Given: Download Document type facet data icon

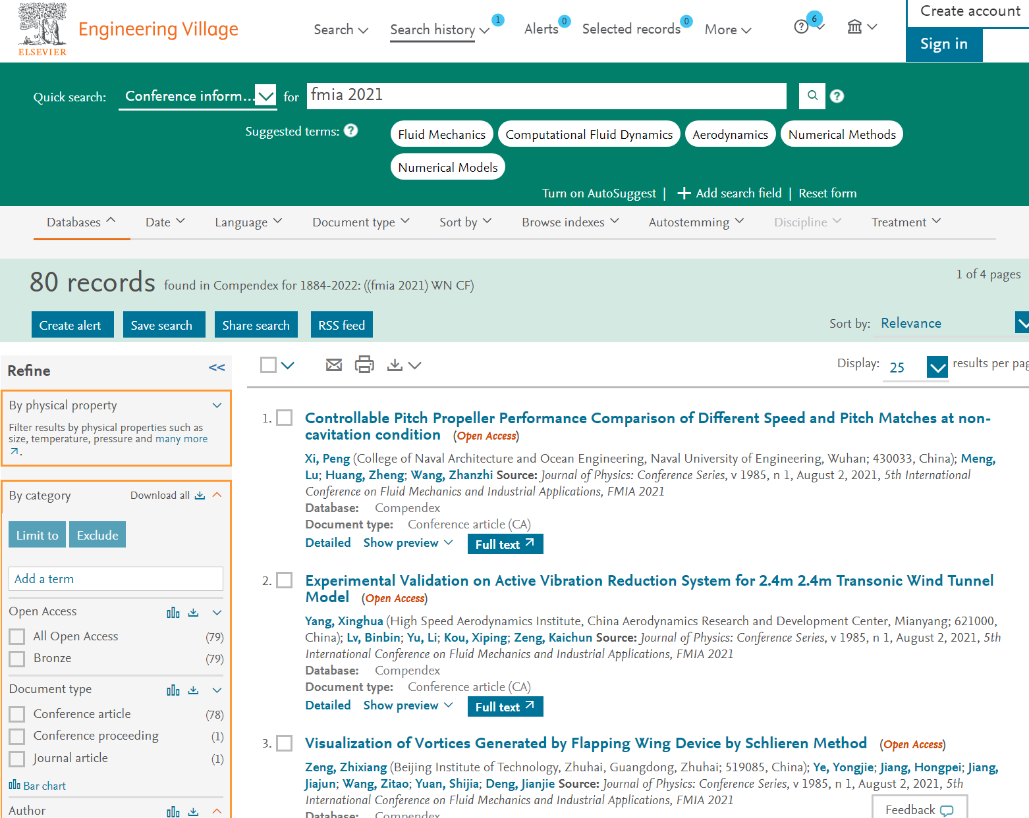Looking at the screenshot, I should tap(194, 690).
